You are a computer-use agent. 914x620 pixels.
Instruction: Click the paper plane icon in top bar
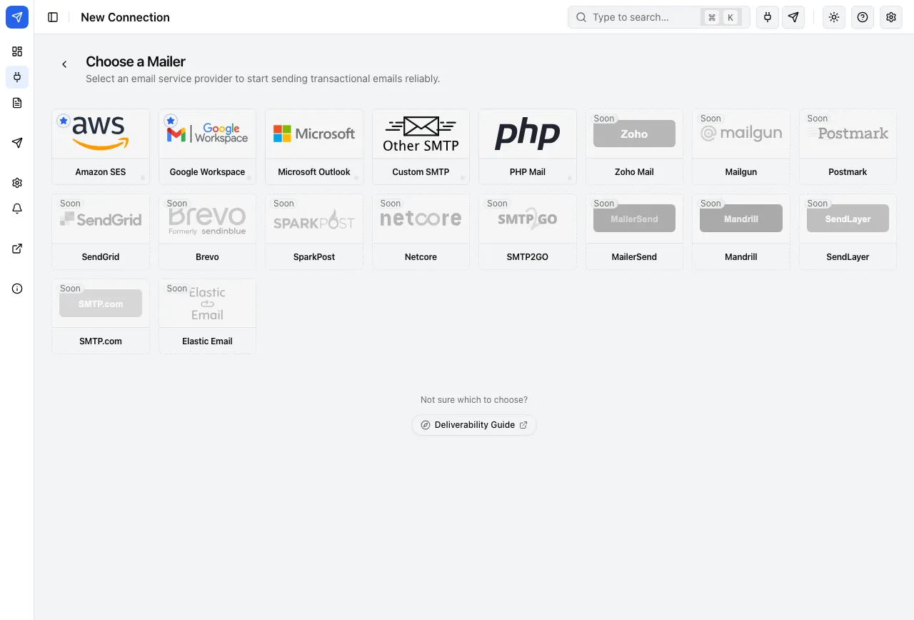point(793,17)
